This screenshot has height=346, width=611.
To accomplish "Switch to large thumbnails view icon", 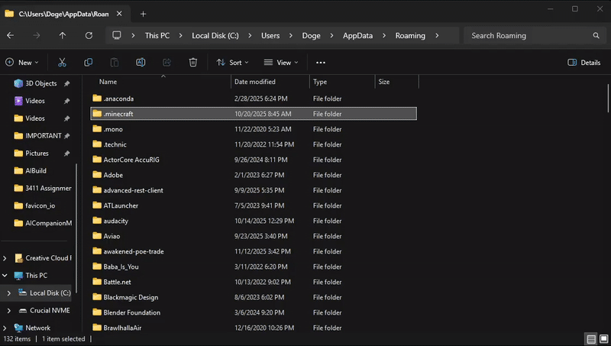I will (603, 339).
